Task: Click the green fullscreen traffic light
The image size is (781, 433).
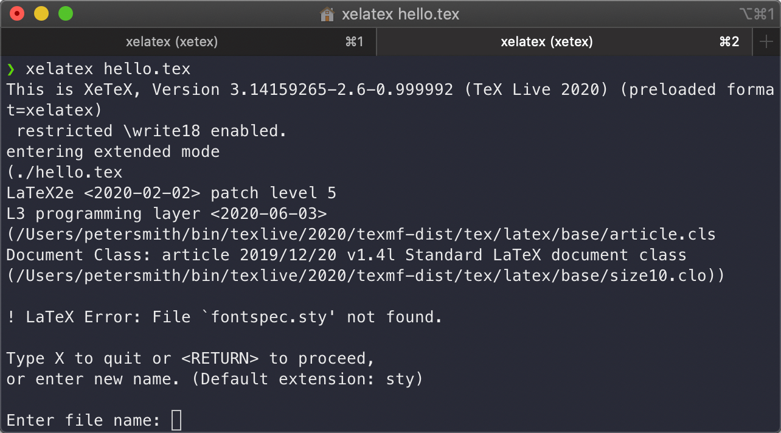Action: tap(64, 13)
